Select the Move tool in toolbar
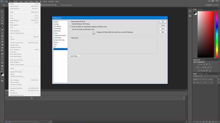Screen dimensions: 220x123 (2, 10)
